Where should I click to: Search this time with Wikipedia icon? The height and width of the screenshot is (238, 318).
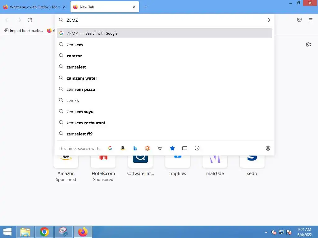(x=160, y=148)
